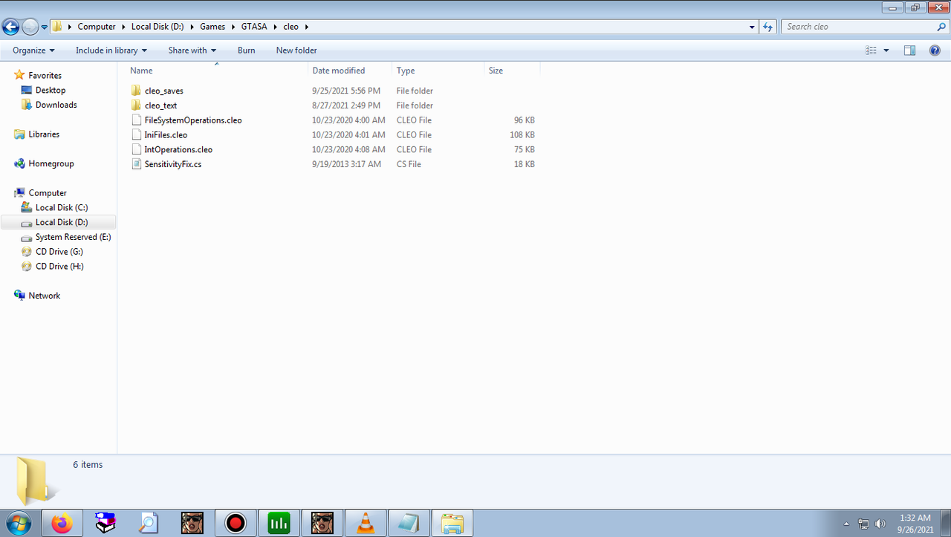The image size is (951, 537).
Task: Select Computer in the navigation pane
Action: pyautogui.click(x=48, y=193)
